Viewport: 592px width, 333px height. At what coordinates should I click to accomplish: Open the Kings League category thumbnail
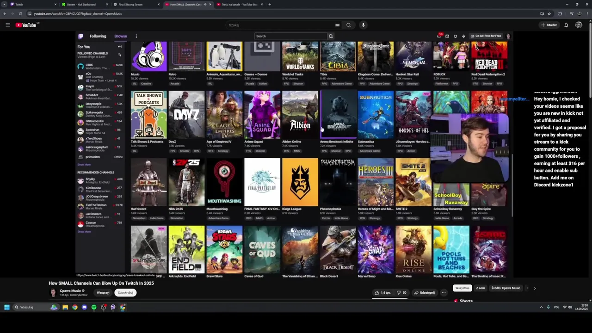tap(300, 182)
